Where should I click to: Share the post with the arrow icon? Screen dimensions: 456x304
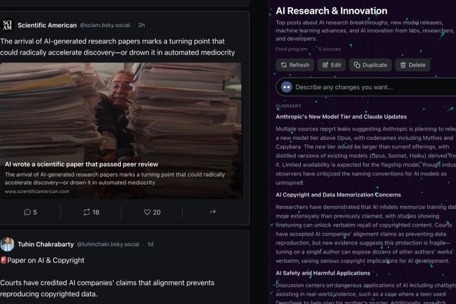[213, 212]
